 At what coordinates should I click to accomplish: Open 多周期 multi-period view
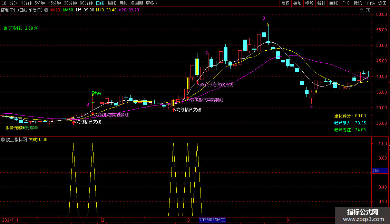(137, 3)
